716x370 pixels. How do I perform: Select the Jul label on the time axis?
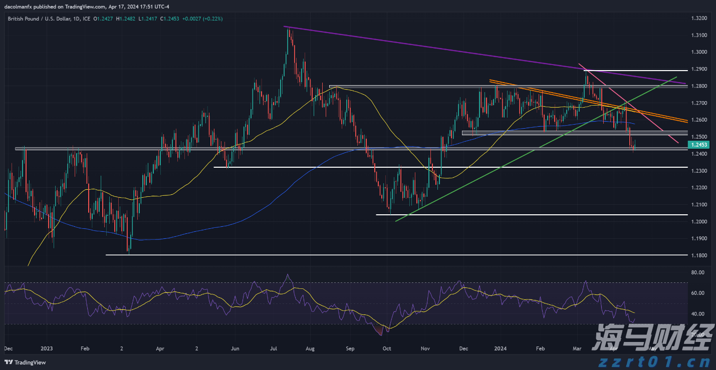pos(274,348)
